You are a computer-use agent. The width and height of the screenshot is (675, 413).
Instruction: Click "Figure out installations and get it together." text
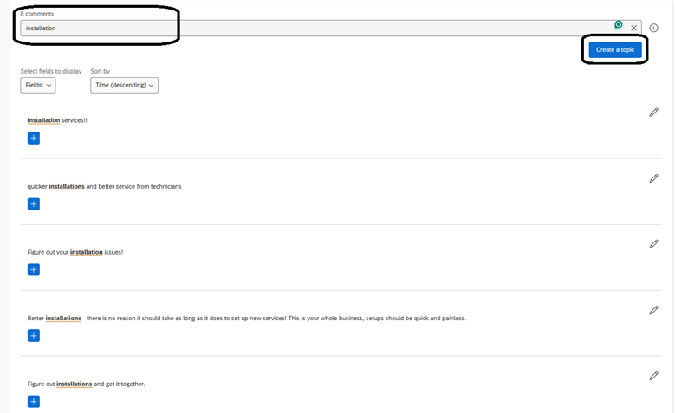(x=86, y=384)
